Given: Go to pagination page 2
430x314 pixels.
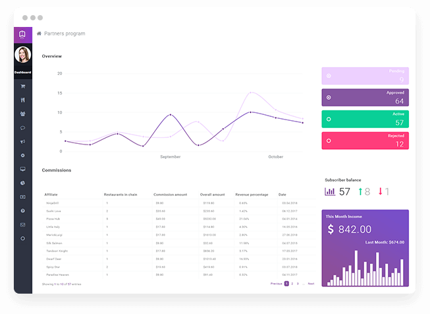Looking at the screenshot, I should pyautogui.click(x=292, y=283).
